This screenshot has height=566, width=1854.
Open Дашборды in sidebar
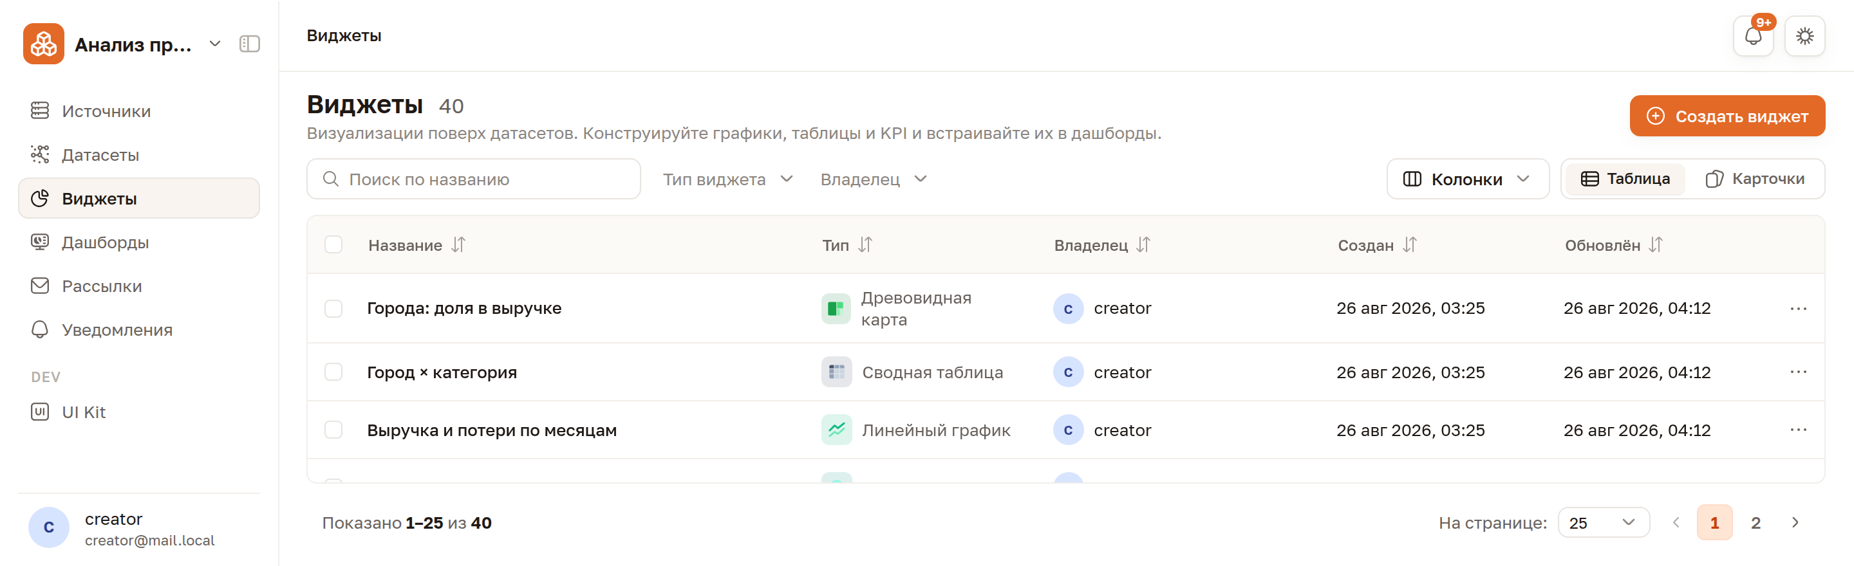[x=139, y=242]
